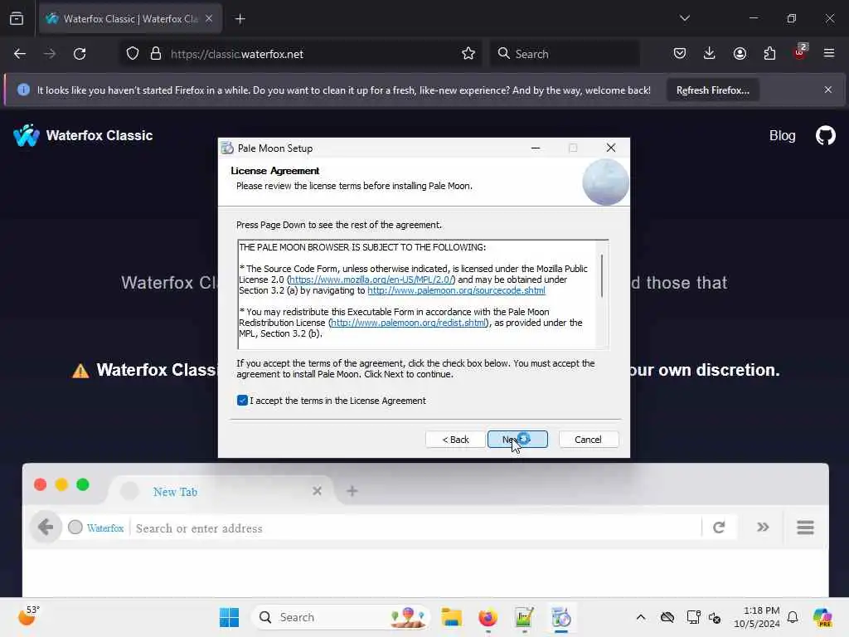
Task: Open the Firefox account icon
Action: [x=740, y=54]
